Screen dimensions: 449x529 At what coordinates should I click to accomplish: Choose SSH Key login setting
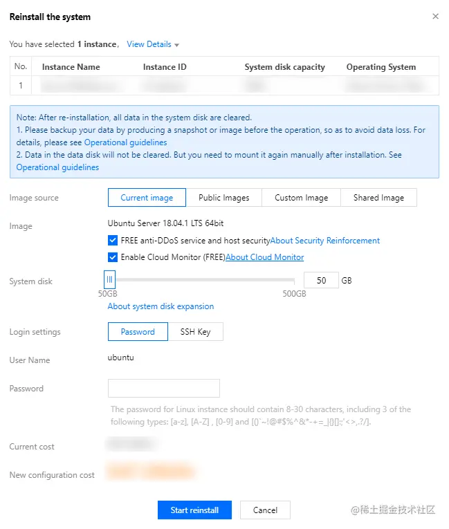click(196, 332)
